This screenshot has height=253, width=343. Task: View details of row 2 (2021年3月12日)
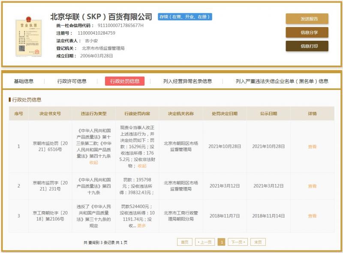coord(312,186)
